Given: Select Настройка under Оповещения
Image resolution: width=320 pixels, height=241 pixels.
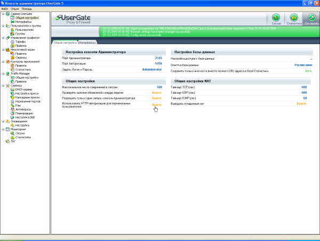Looking at the screenshot, I should click(22, 126).
